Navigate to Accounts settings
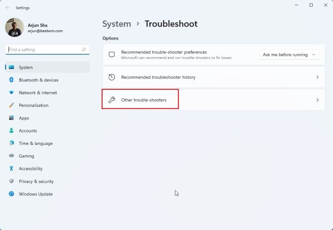This screenshot has width=333, height=230. coord(47,131)
